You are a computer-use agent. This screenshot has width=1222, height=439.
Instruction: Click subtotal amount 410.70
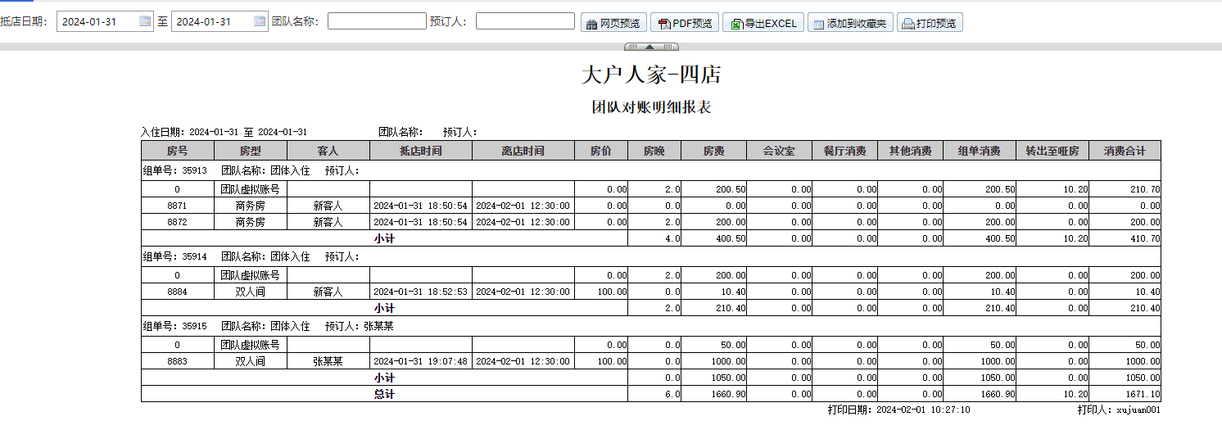click(x=1125, y=238)
